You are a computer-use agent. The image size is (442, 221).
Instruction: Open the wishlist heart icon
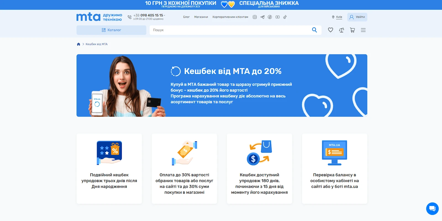click(330, 30)
